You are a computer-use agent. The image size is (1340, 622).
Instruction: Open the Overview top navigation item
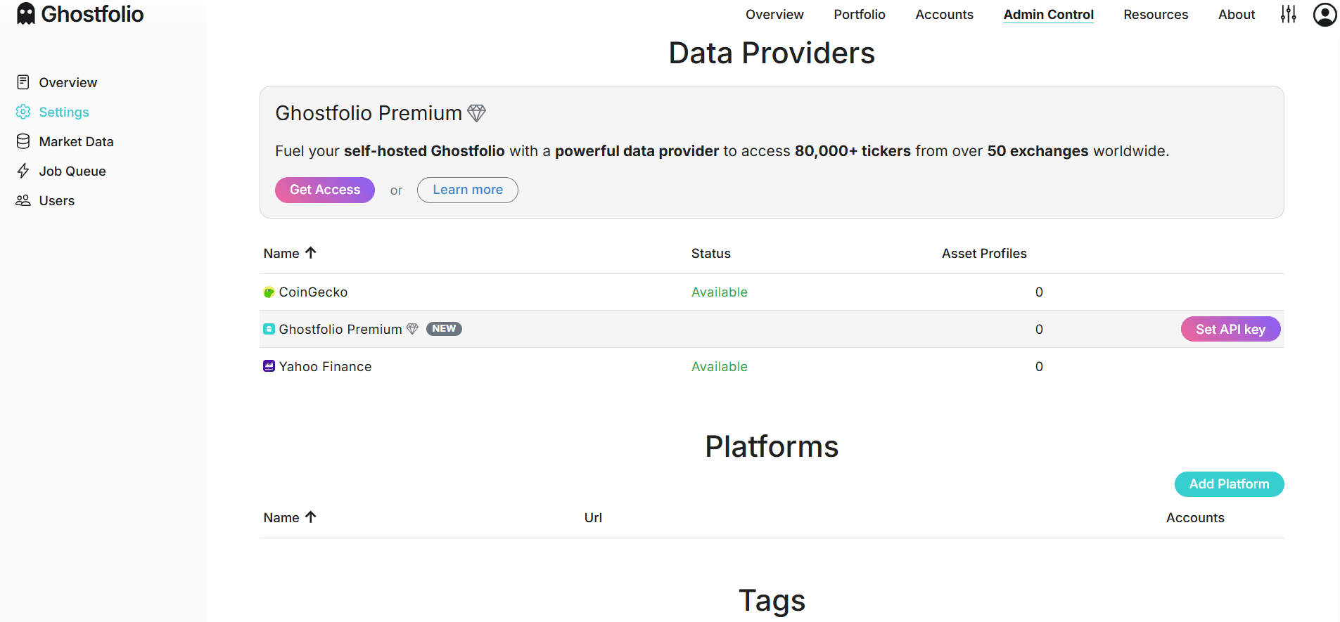pyautogui.click(x=774, y=15)
